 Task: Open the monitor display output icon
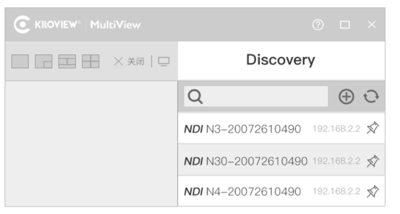164,61
